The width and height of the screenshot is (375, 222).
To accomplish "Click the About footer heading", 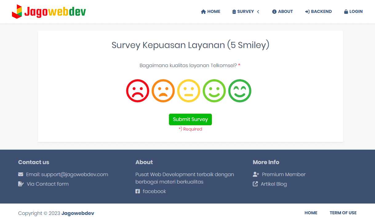I will [x=144, y=162].
